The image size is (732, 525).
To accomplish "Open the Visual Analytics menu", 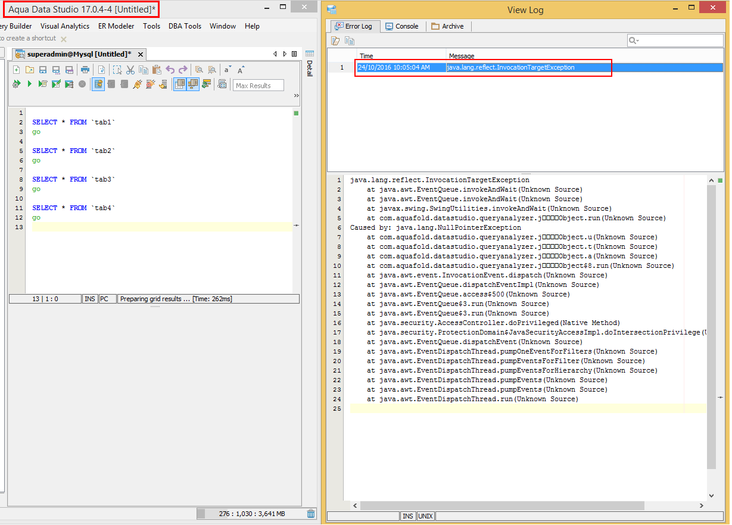I will pos(65,26).
